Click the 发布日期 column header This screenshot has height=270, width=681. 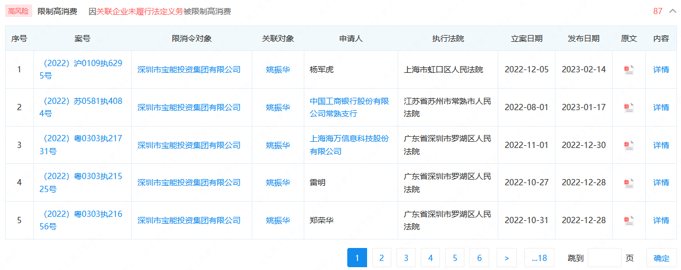click(584, 38)
